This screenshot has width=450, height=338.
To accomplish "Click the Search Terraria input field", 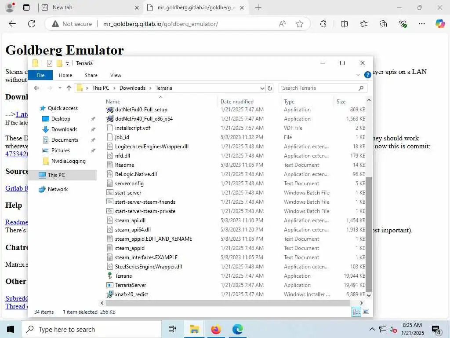I will point(318,88).
